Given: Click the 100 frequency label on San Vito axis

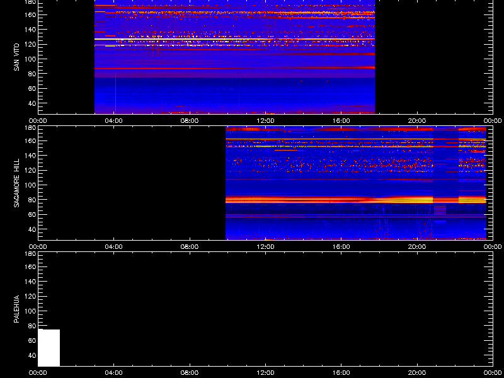Looking at the screenshot, I should (x=30, y=59).
